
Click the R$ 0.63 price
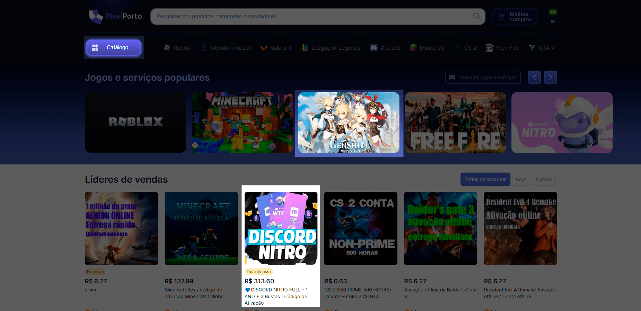[336, 281]
